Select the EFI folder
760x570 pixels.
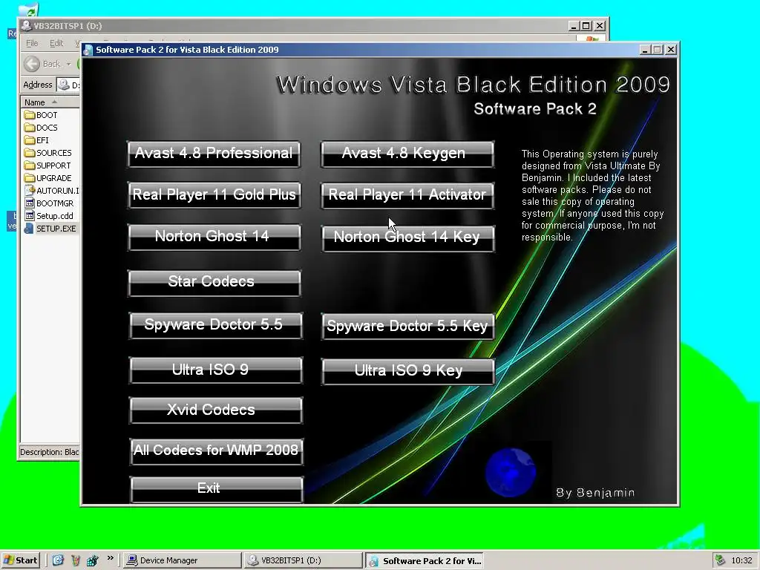click(x=37, y=140)
